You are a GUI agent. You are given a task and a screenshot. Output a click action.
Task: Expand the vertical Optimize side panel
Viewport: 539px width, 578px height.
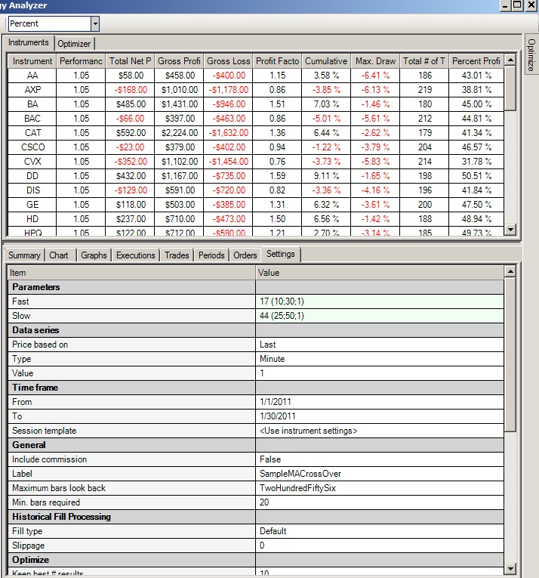click(x=531, y=54)
